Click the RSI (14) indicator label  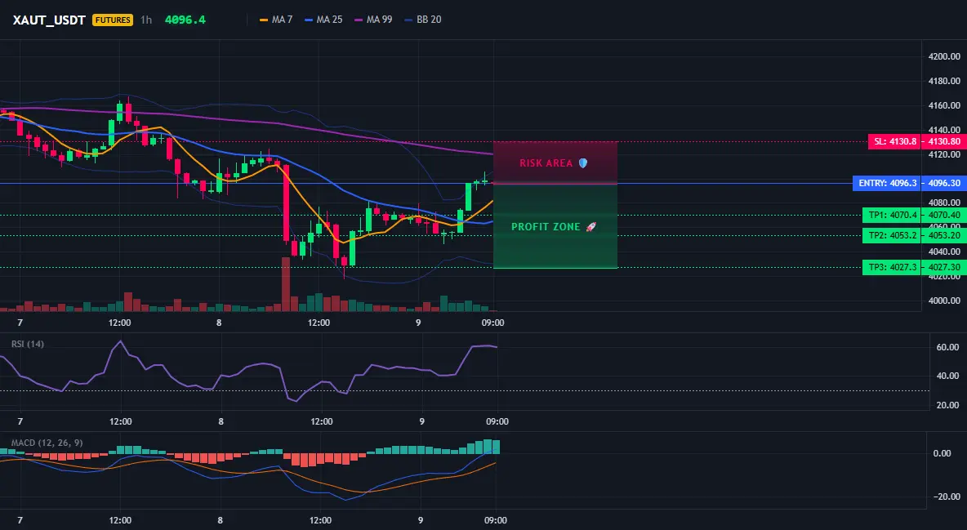(x=28, y=344)
